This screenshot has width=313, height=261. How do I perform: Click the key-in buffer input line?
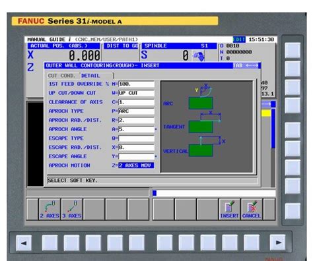coord(214,193)
